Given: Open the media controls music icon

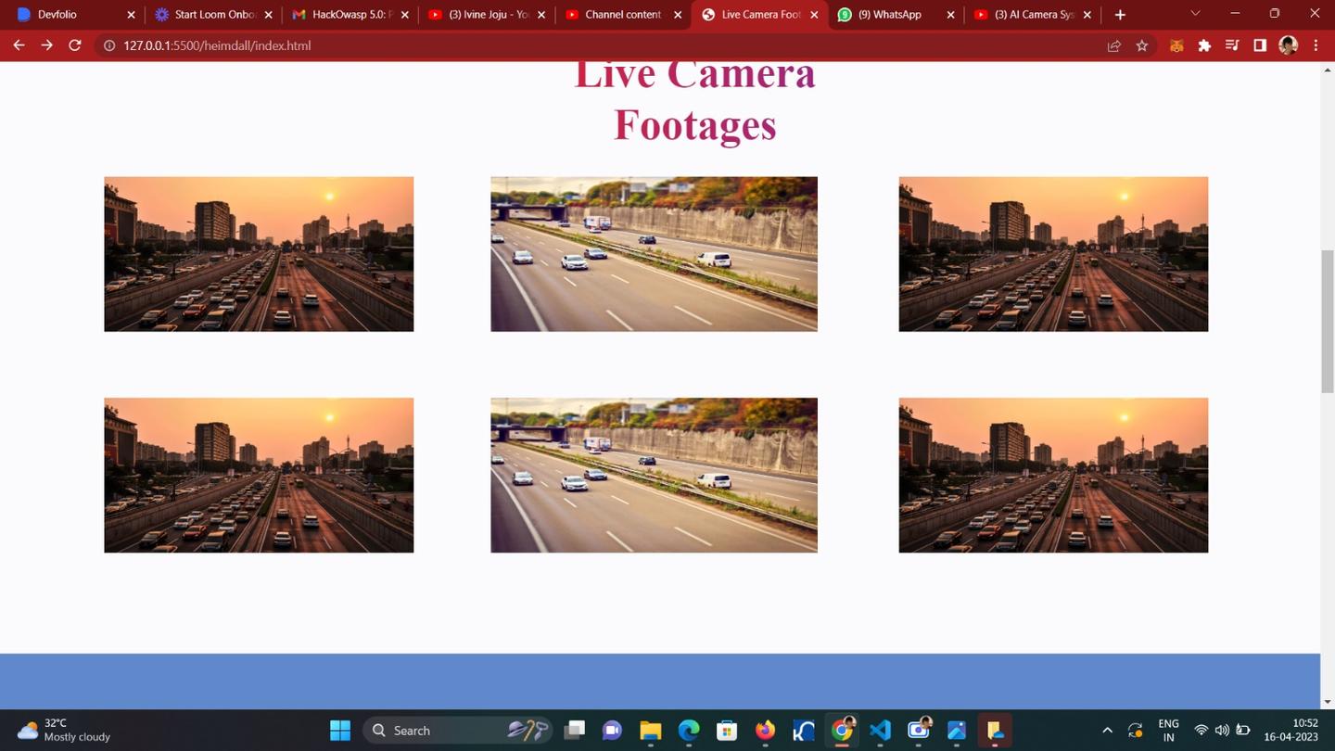Looking at the screenshot, I should [x=1232, y=45].
